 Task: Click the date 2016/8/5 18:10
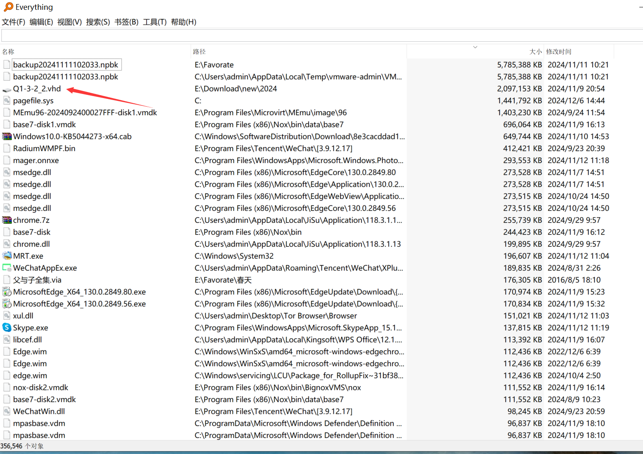pyautogui.click(x=574, y=280)
